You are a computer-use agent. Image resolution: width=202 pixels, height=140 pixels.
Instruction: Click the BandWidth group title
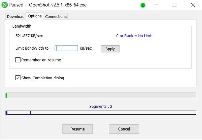click(x=22, y=26)
